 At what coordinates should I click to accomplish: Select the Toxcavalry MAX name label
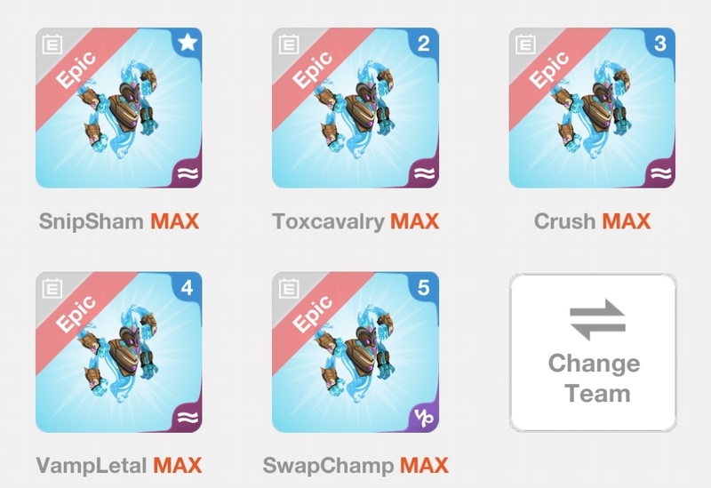pyautogui.click(x=355, y=221)
